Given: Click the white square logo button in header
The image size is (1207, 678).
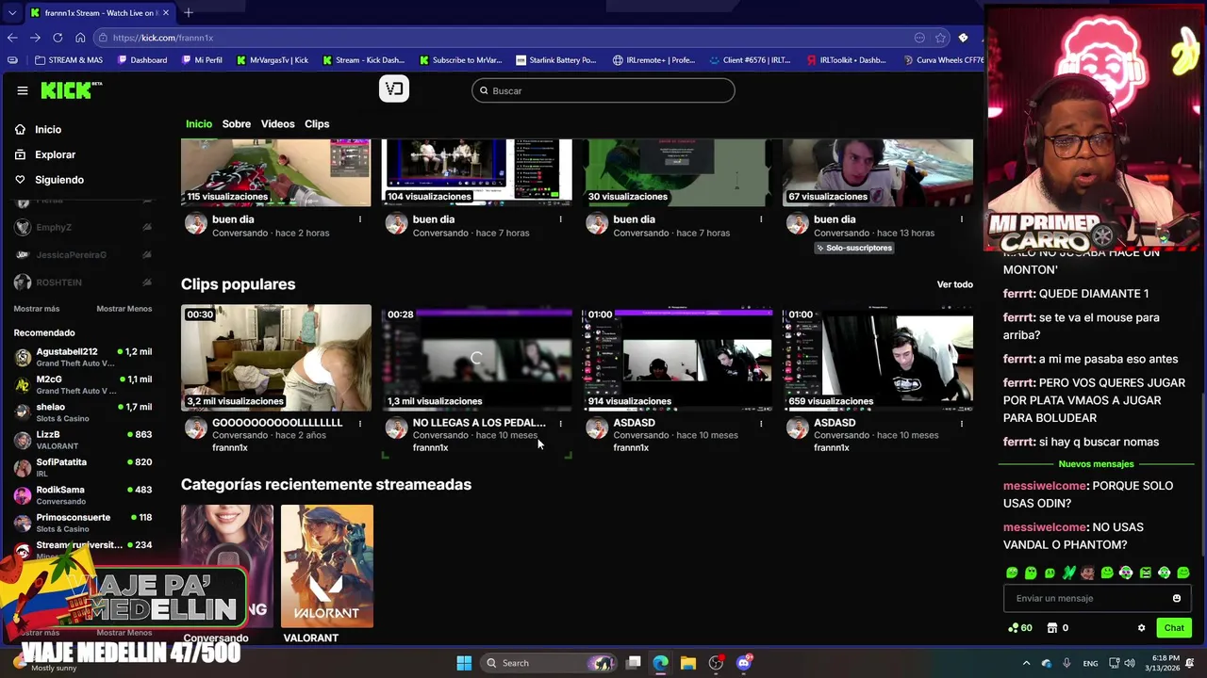Looking at the screenshot, I should tap(394, 89).
